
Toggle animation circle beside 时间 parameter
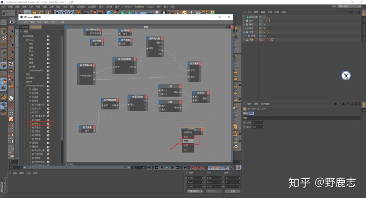(245, 122)
